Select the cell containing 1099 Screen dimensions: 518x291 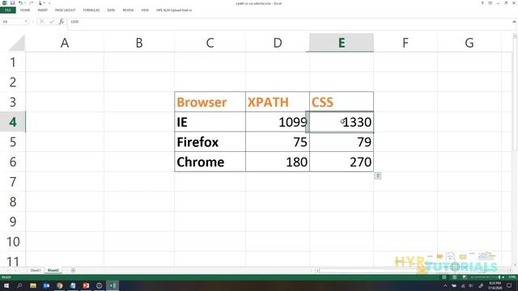pos(278,122)
